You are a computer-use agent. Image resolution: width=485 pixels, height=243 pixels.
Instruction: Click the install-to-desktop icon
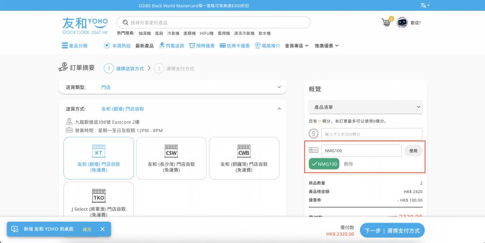pyautogui.click(x=15, y=229)
